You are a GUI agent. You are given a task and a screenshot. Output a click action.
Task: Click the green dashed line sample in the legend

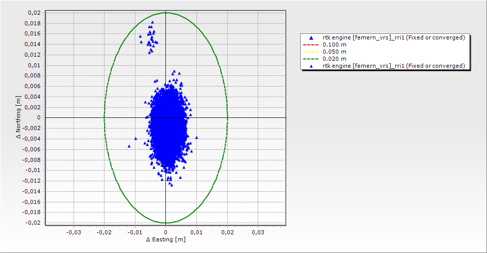pos(311,59)
